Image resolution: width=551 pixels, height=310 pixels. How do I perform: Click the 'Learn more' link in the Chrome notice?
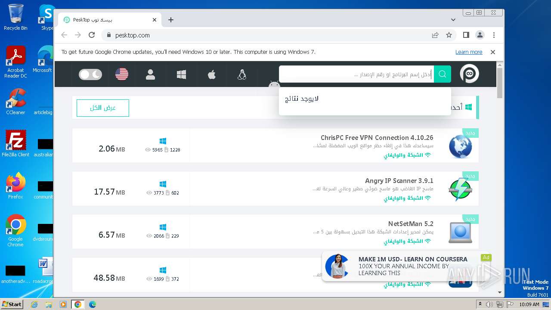pos(469,52)
